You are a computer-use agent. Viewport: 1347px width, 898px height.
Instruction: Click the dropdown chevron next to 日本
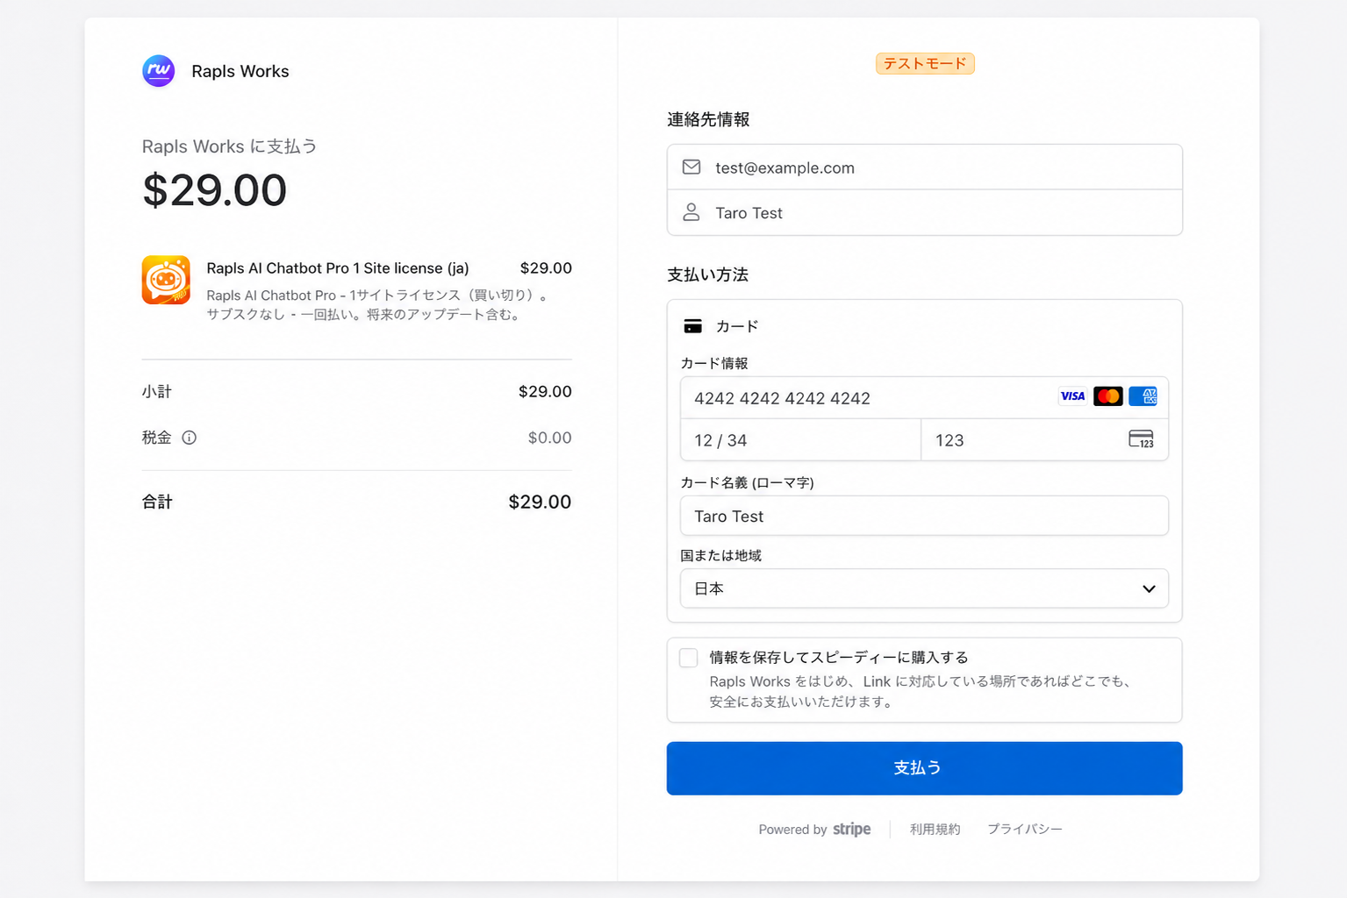1149,588
